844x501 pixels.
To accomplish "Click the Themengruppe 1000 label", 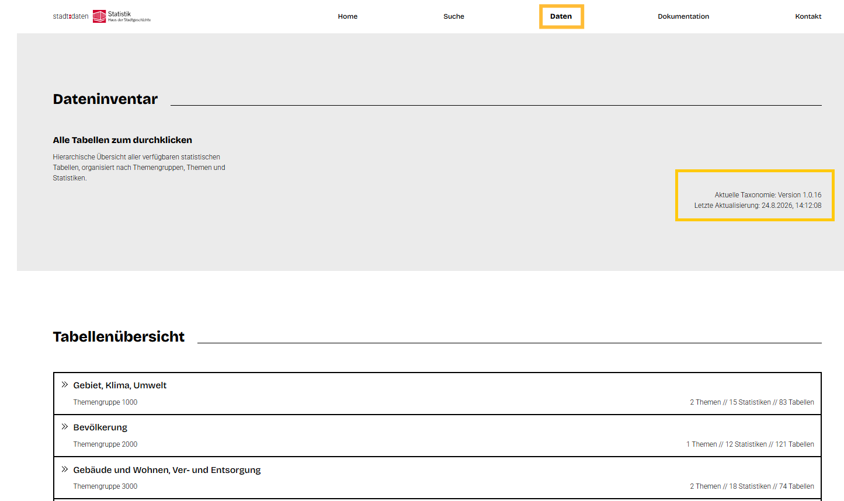I will pyautogui.click(x=105, y=402).
